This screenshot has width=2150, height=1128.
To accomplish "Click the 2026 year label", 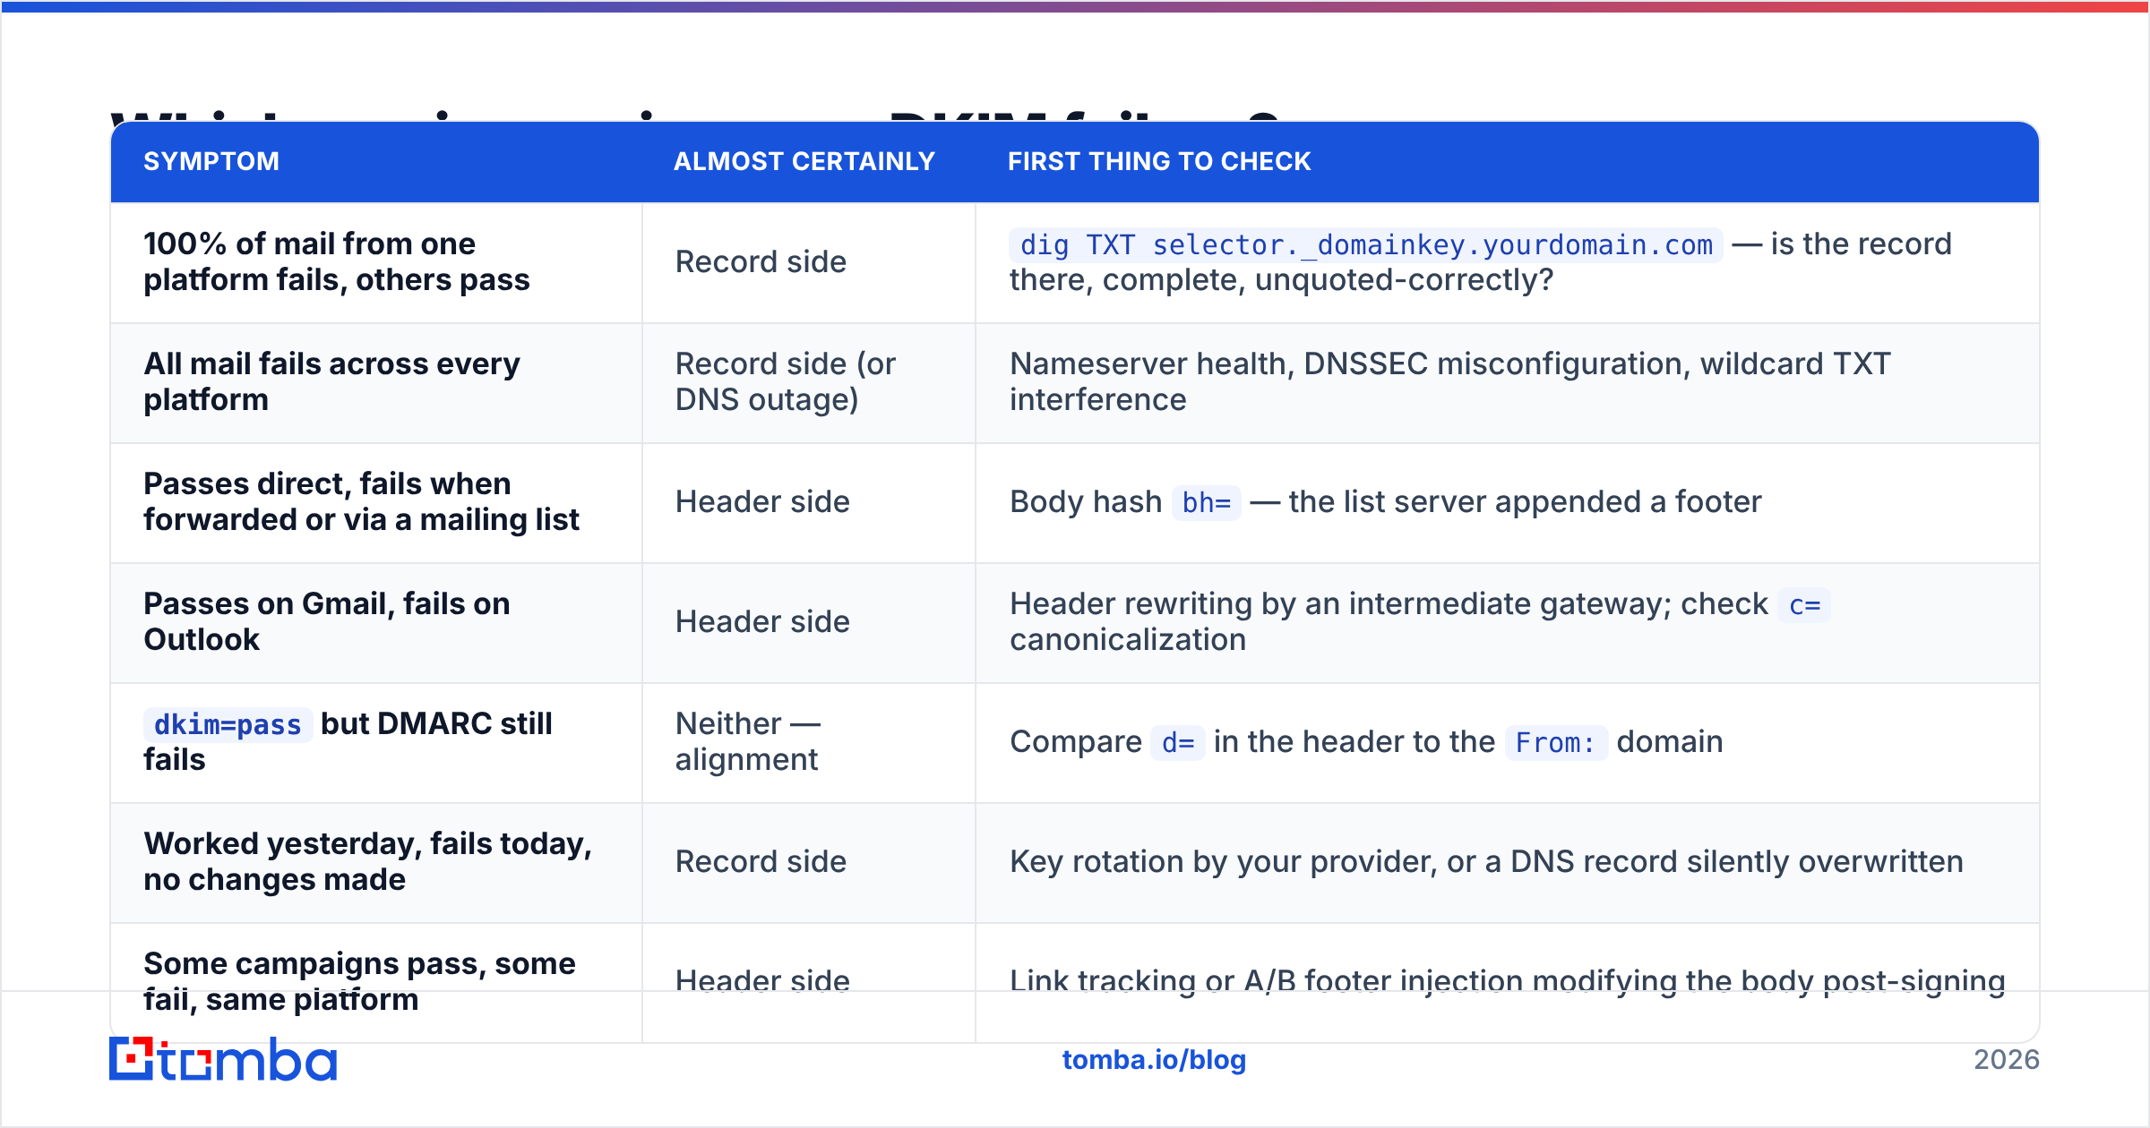I will (2006, 1060).
